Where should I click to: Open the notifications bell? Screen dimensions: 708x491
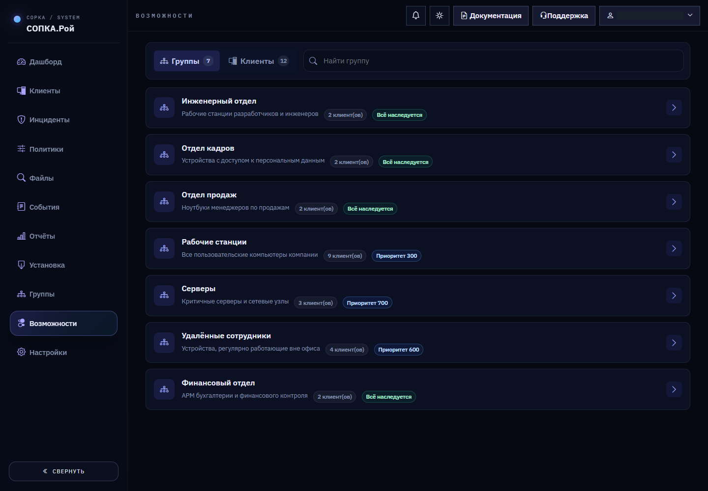[x=416, y=16]
